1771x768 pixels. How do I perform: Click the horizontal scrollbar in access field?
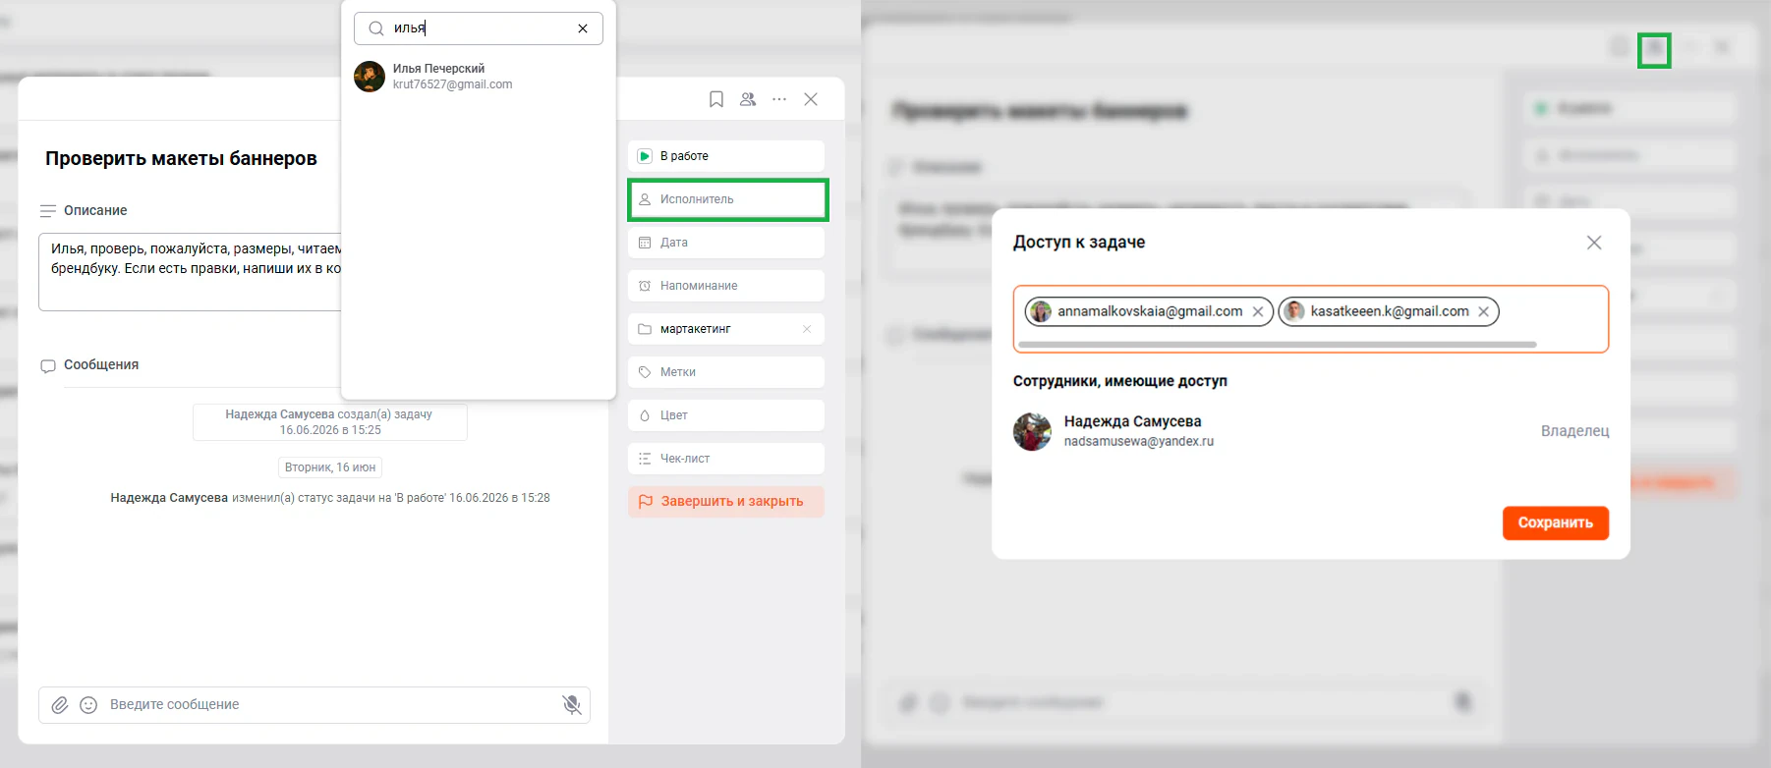click(1277, 345)
